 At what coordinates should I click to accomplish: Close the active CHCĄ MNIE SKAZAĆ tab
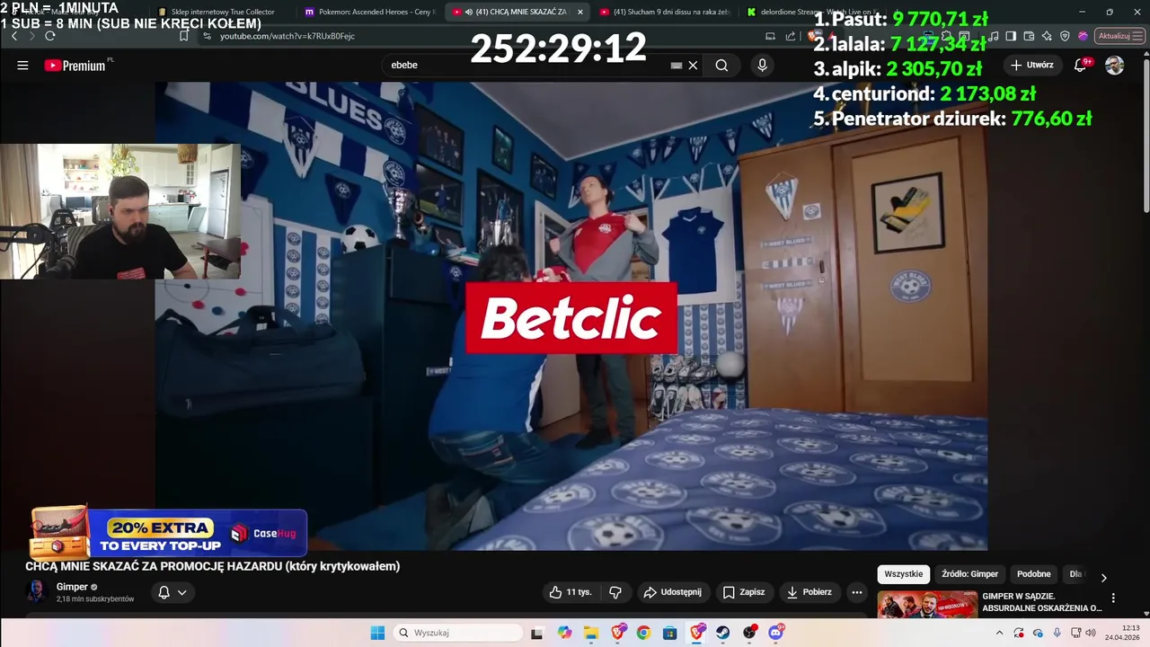579,12
